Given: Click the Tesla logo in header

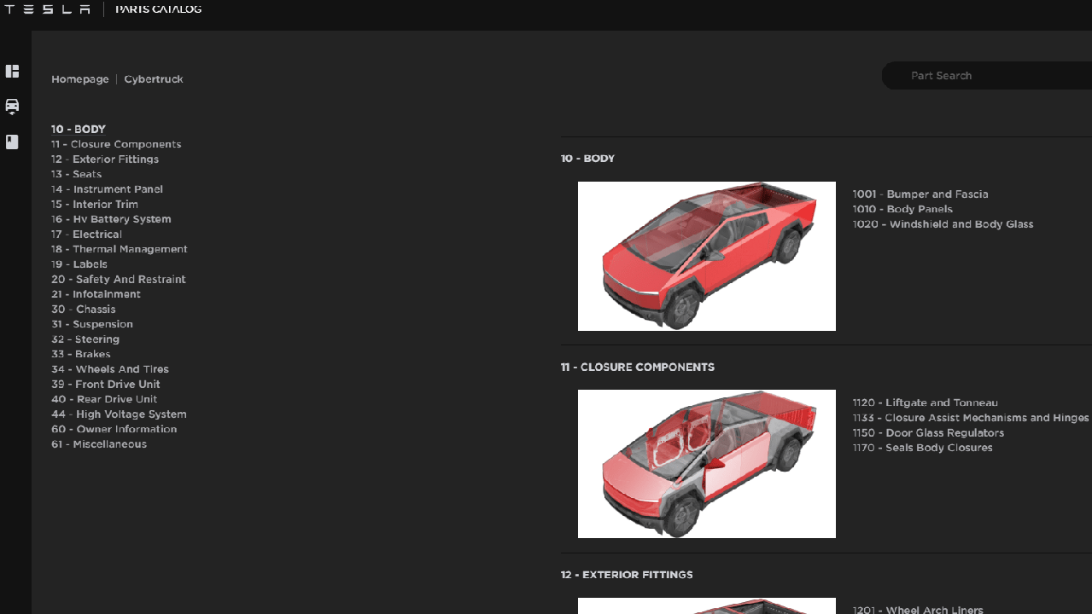Looking at the screenshot, I should click(x=47, y=9).
